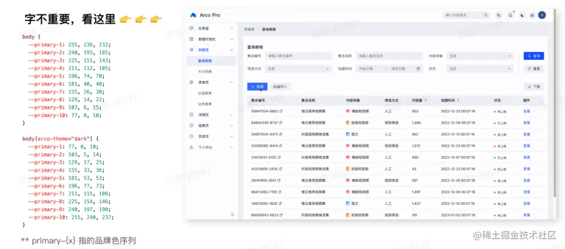Copy ID 43312805-2435 with its copy icon
Viewport: 565px width, 249px height.
pyautogui.click(x=281, y=169)
